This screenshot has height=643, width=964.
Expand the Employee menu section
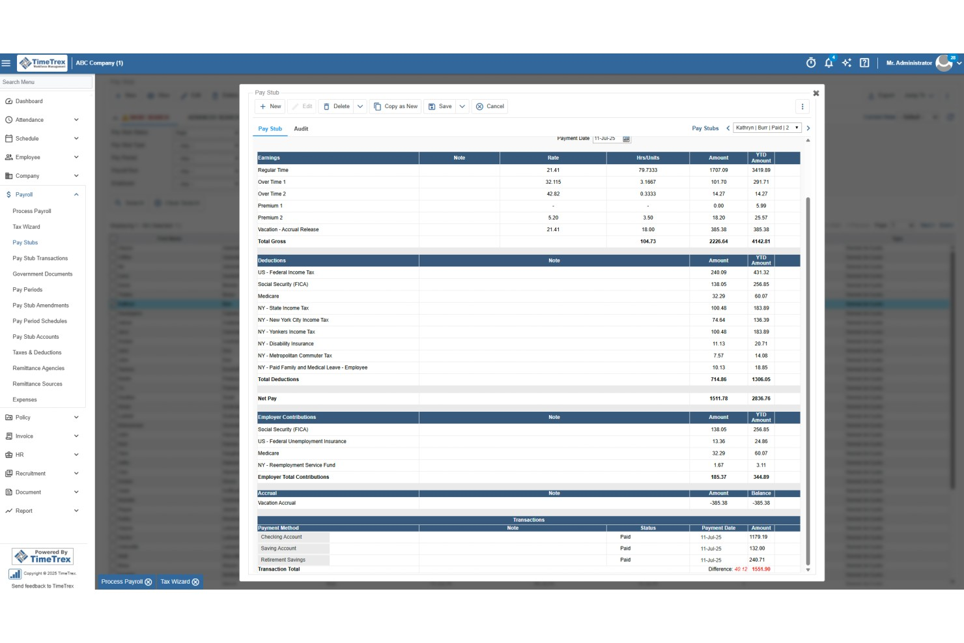click(x=76, y=157)
